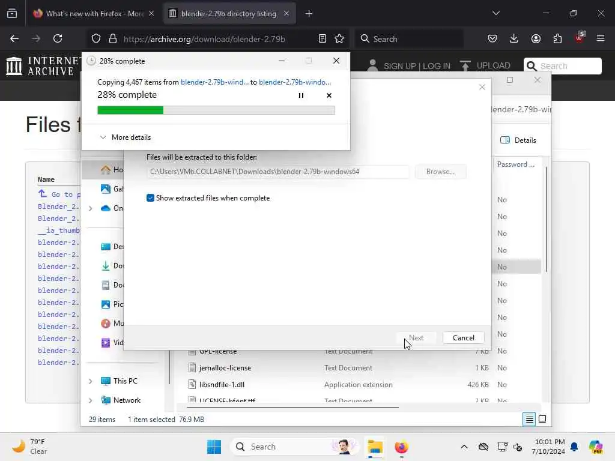
Task: Expand OneDrive tree node
Action: pyautogui.click(x=91, y=208)
